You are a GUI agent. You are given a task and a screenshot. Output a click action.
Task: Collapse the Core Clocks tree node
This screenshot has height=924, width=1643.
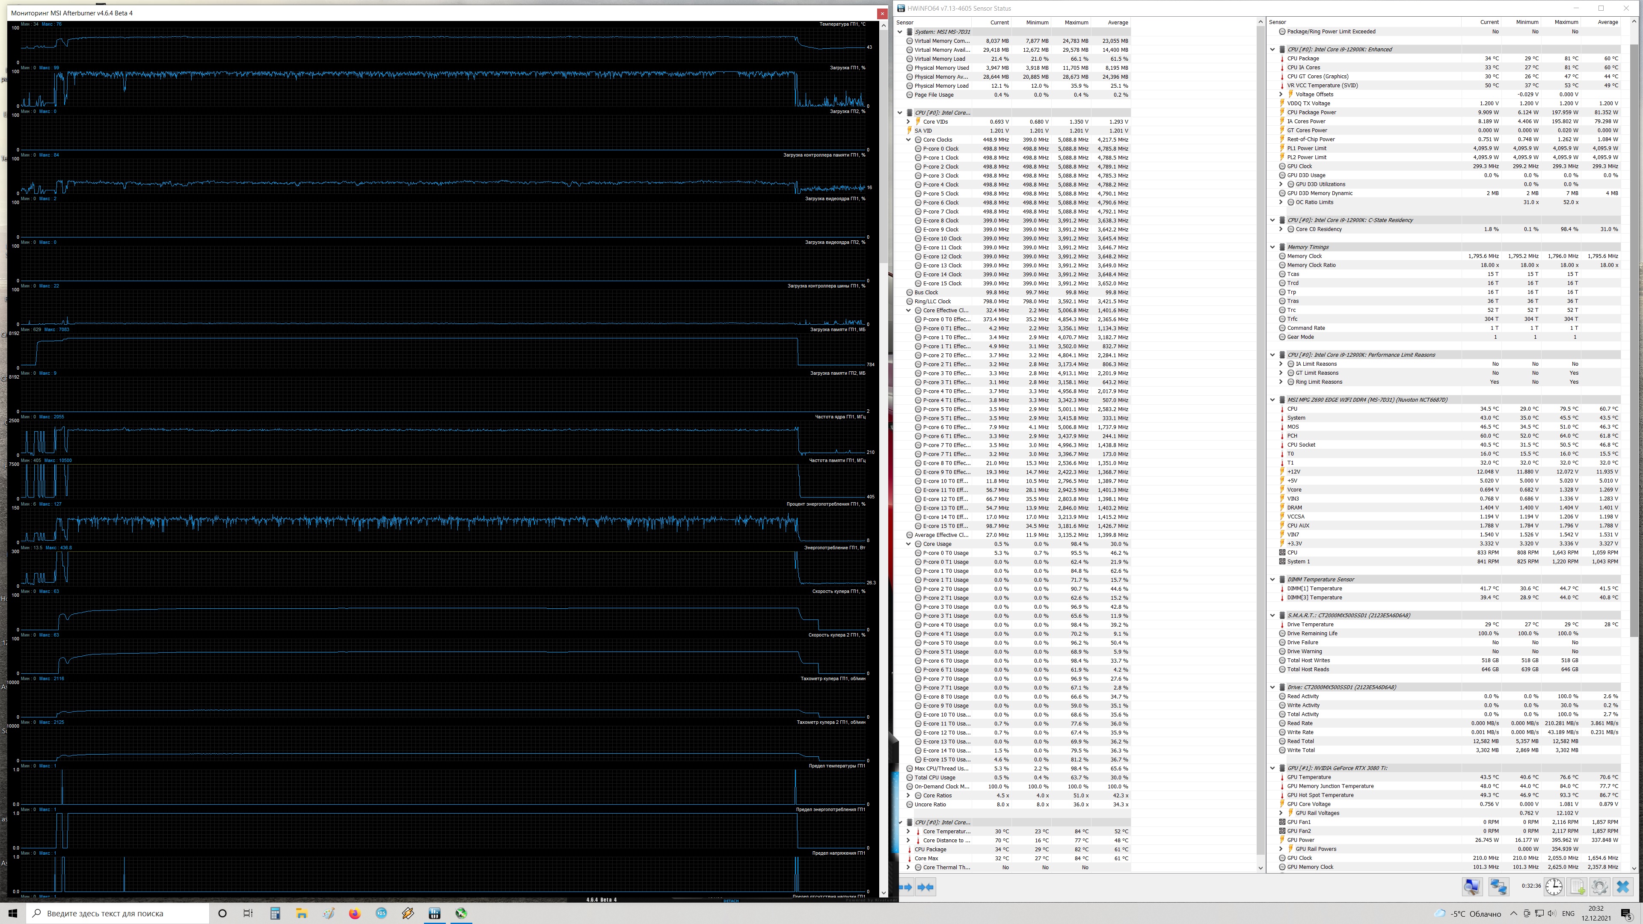(x=908, y=139)
